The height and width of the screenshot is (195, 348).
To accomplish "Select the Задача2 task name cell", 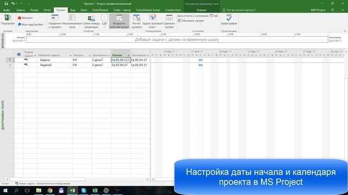I will [54, 65].
